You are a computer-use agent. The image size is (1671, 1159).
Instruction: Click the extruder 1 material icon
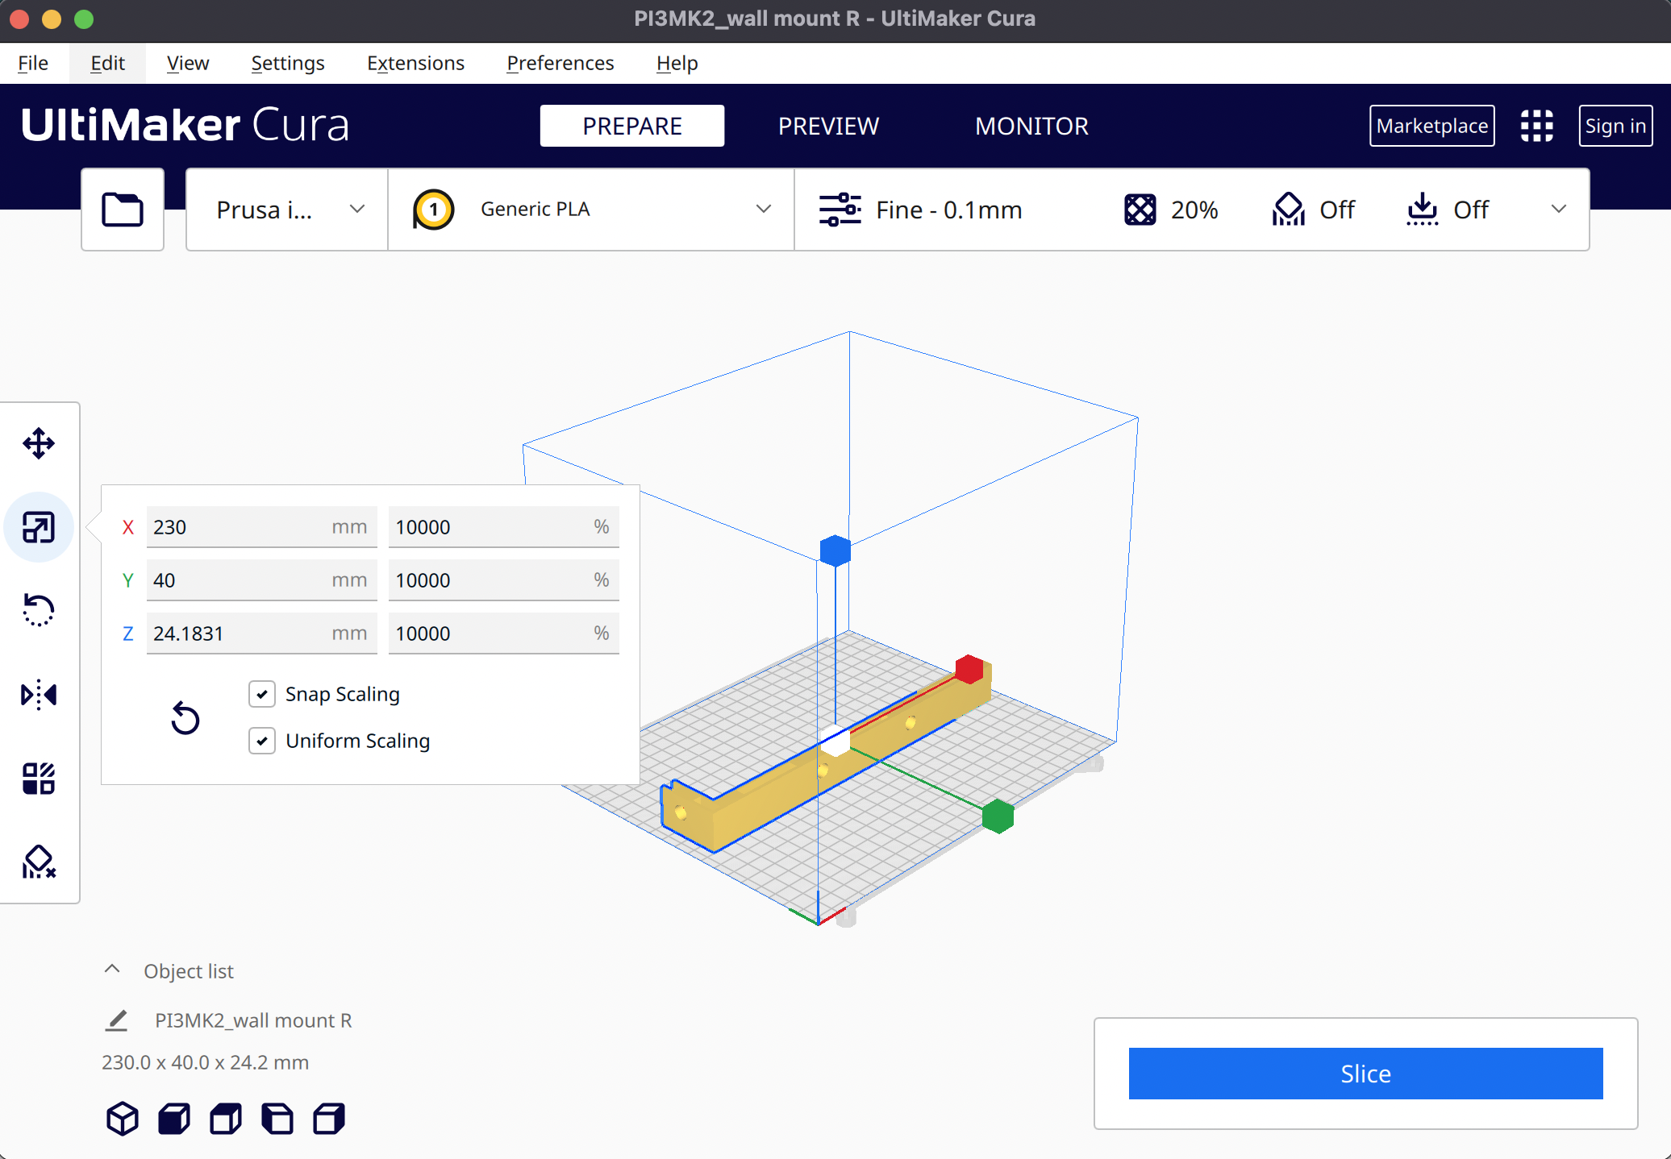[x=434, y=210]
